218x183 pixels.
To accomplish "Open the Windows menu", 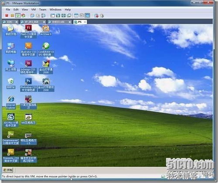I will [55, 10].
